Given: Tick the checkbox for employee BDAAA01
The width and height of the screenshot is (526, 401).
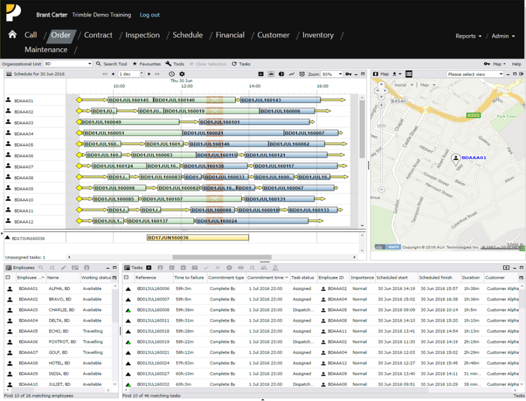Looking at the screenshot, I should (8, 289).
